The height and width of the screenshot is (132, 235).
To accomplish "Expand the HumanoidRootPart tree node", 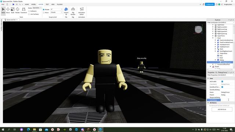I will click(x=213, y=65).
